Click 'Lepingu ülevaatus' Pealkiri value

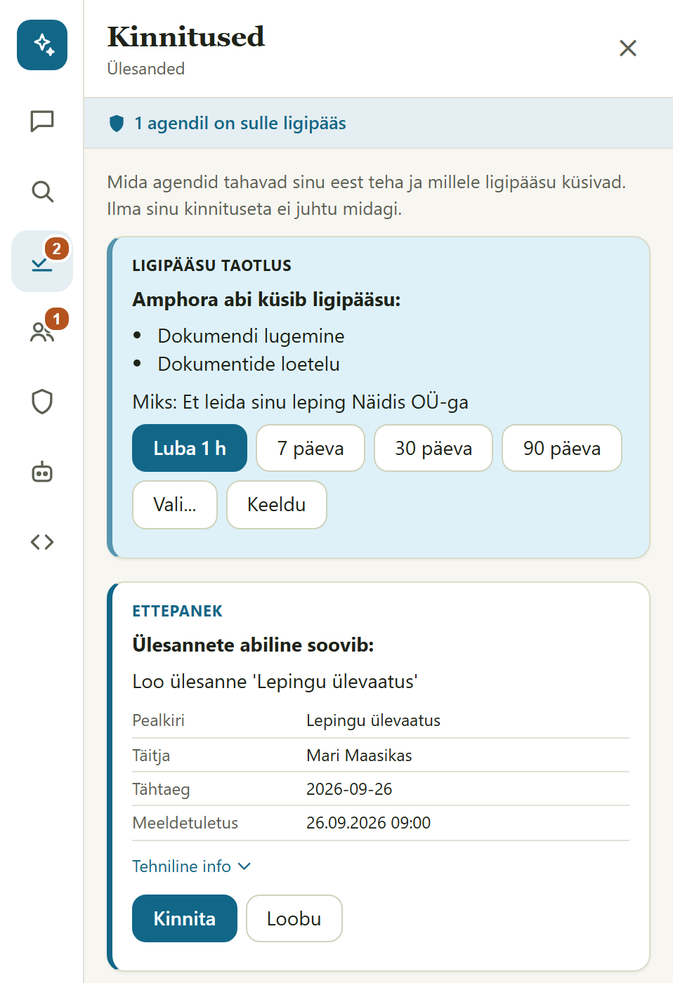(x=374, y=720)
